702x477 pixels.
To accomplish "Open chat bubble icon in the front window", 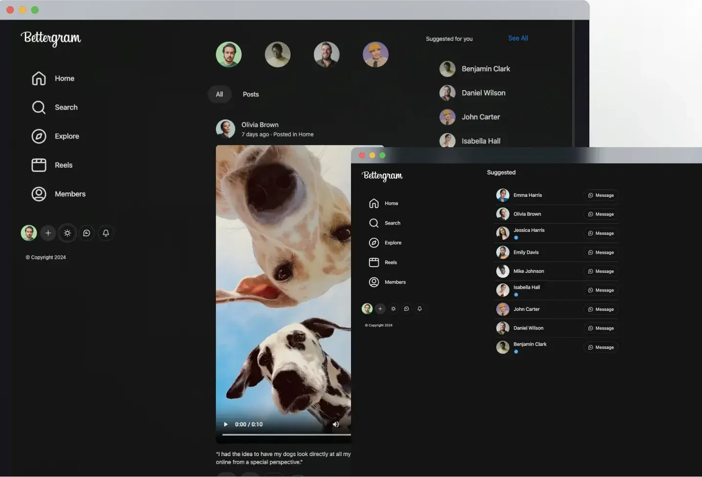I will 407,308.
